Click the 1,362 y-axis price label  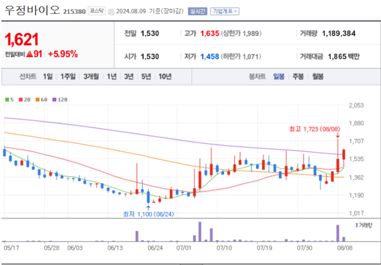coord(356,177)
